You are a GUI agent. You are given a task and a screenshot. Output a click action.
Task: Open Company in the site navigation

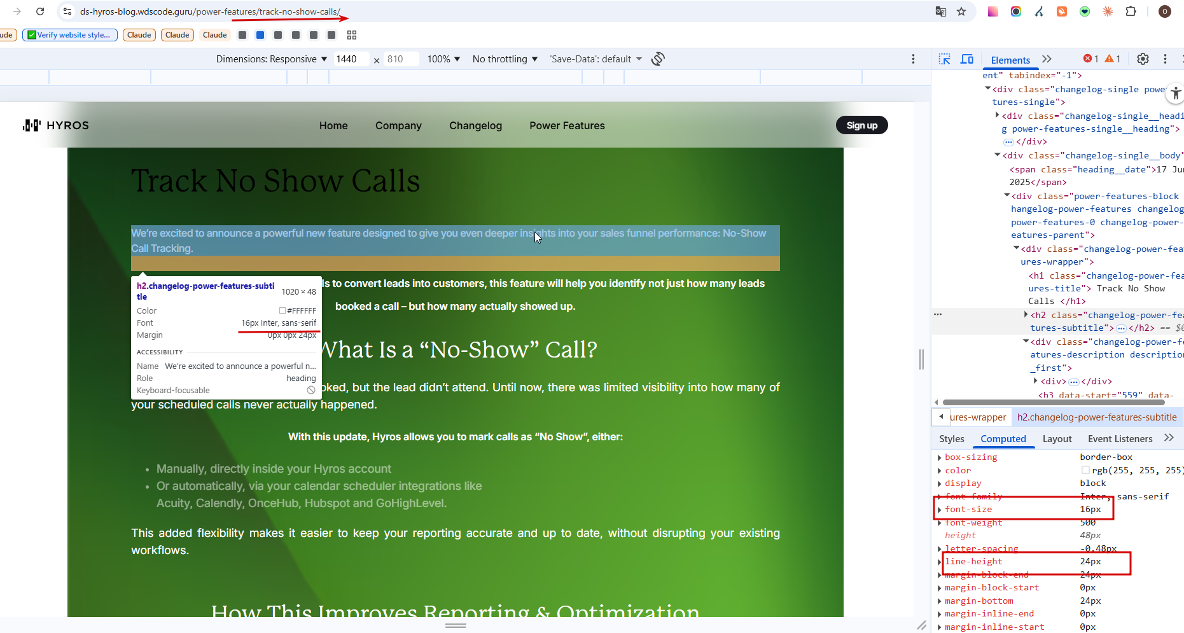pyautogui.click(x=398, y=126)
